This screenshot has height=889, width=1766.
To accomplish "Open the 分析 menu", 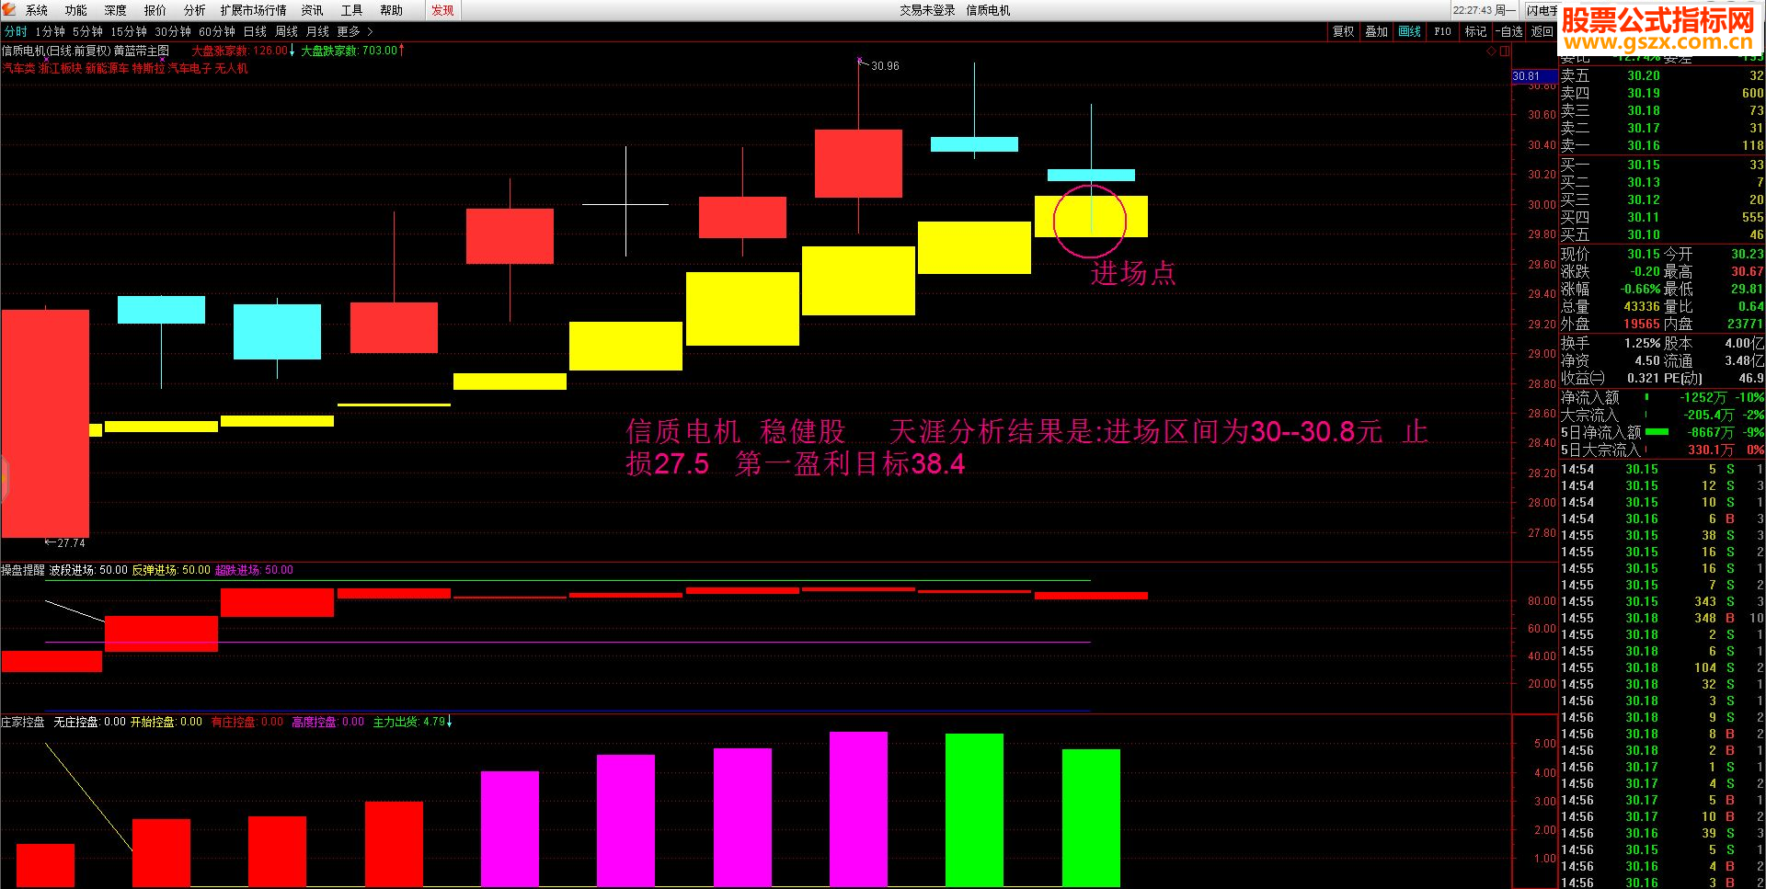I will 195,10.
